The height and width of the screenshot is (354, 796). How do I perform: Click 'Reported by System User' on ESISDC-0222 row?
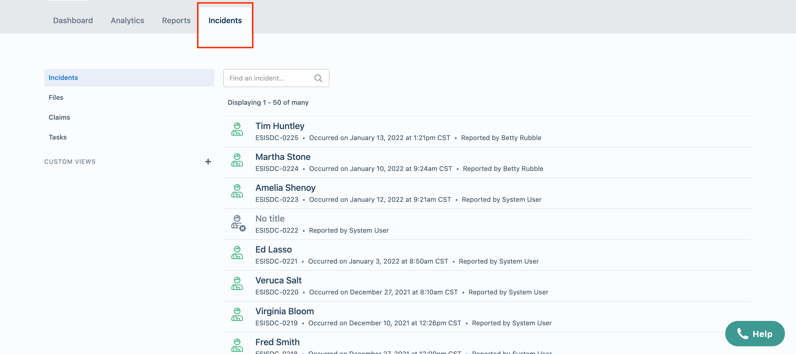pyautogui.click(x=349, y=230)
